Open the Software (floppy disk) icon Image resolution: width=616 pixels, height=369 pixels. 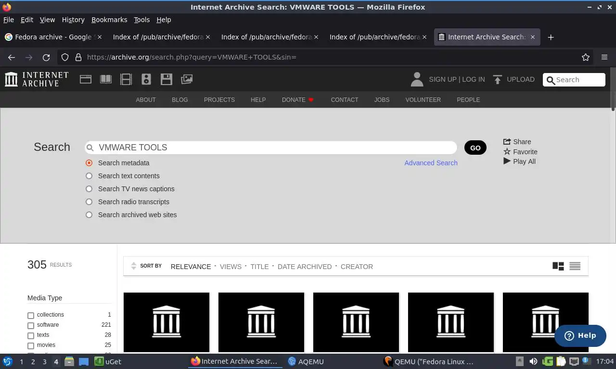click(167, 79)
